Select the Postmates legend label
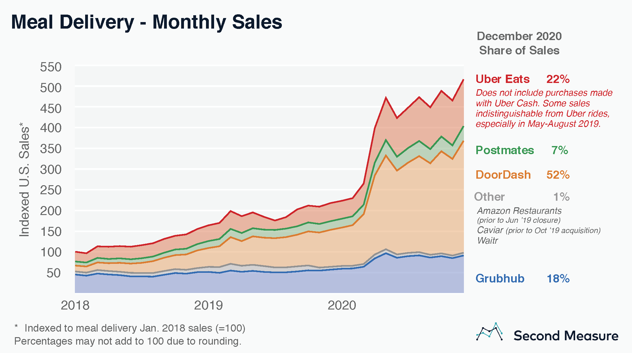This screenshot has width=632, height=353. click(505, 150)
